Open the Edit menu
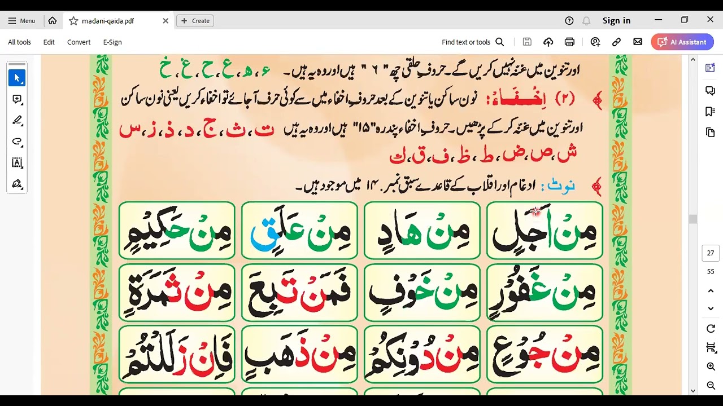723x406 pixels. point(49,42)
